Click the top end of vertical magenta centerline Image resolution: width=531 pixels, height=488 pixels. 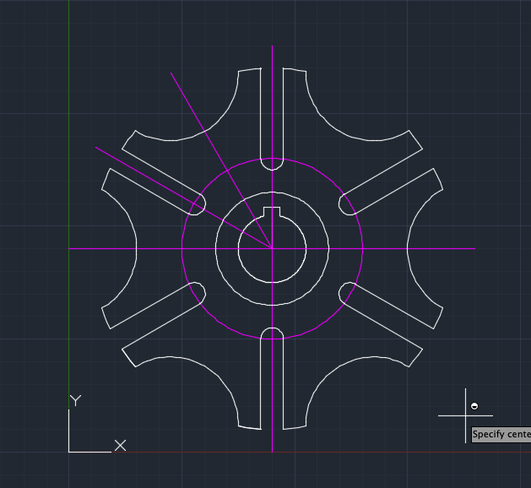coord(272,47)
